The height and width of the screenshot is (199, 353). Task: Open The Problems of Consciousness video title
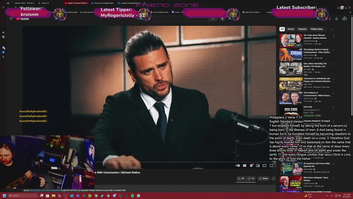tap(317, 94)
